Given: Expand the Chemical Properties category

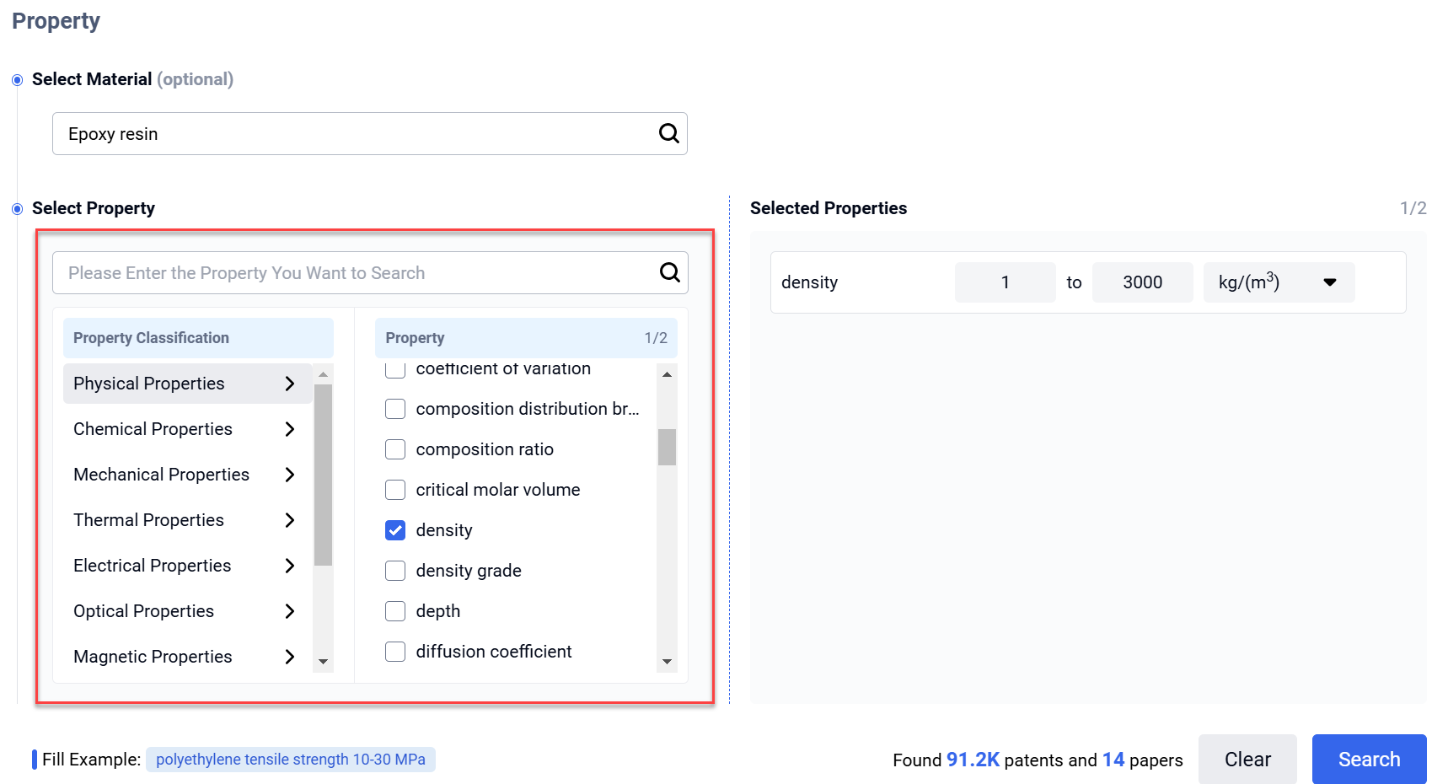Looking at the screenshot, I should coord(290,429).
